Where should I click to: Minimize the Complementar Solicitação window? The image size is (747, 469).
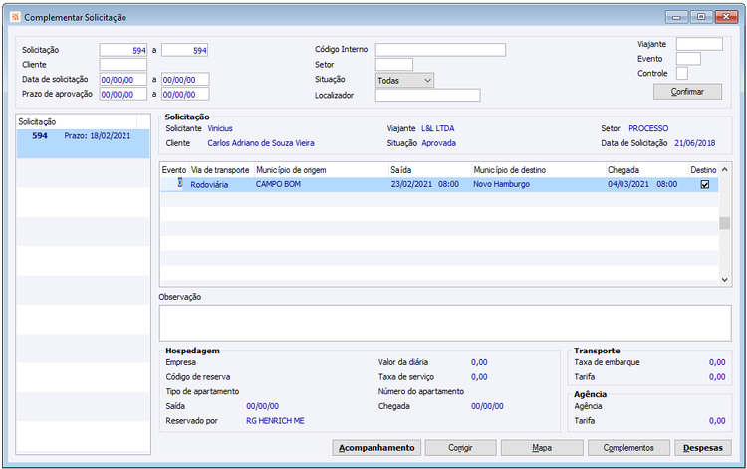[x=676, y=17]
